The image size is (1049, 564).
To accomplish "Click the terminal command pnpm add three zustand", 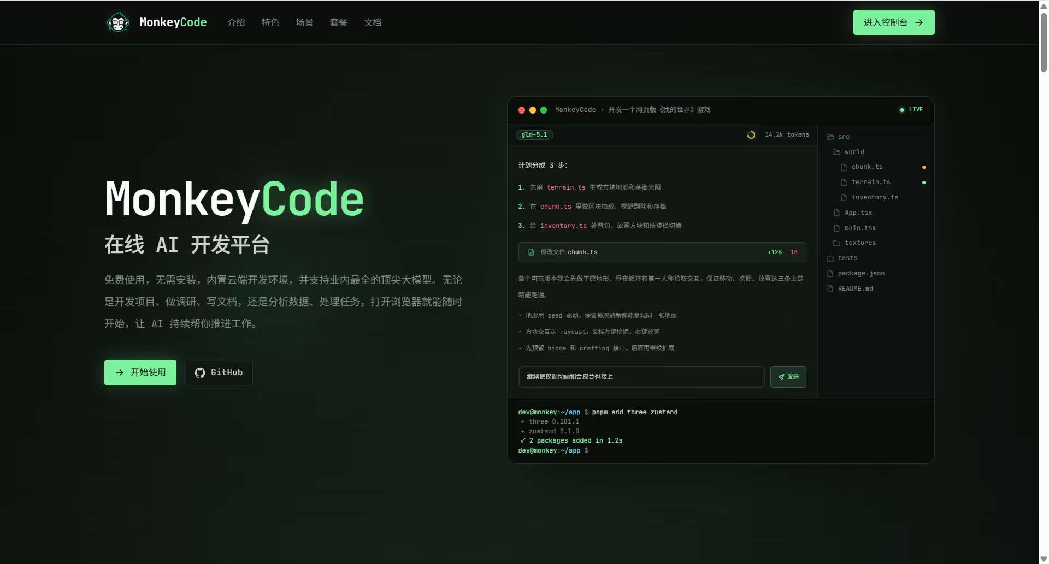I will (635, 412).
